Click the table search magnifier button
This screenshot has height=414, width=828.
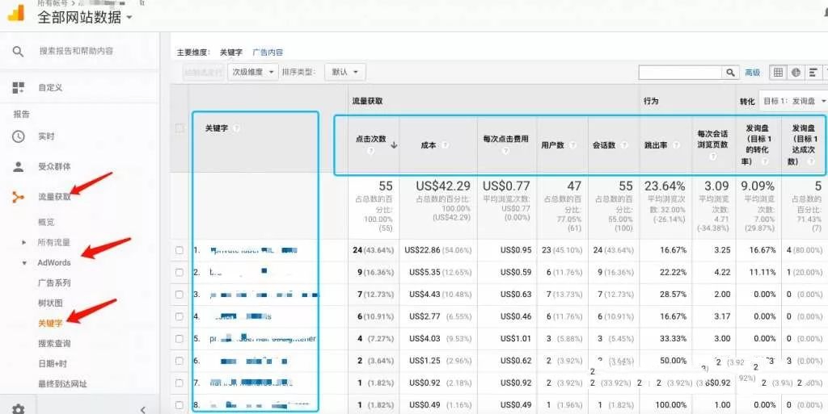pos(731,73)
